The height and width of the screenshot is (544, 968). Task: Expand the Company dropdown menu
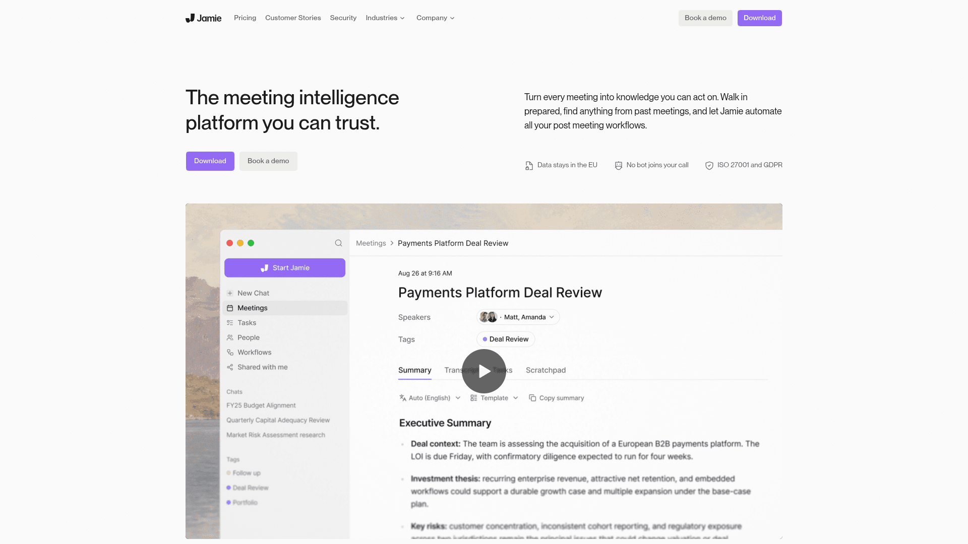(436, 18)
